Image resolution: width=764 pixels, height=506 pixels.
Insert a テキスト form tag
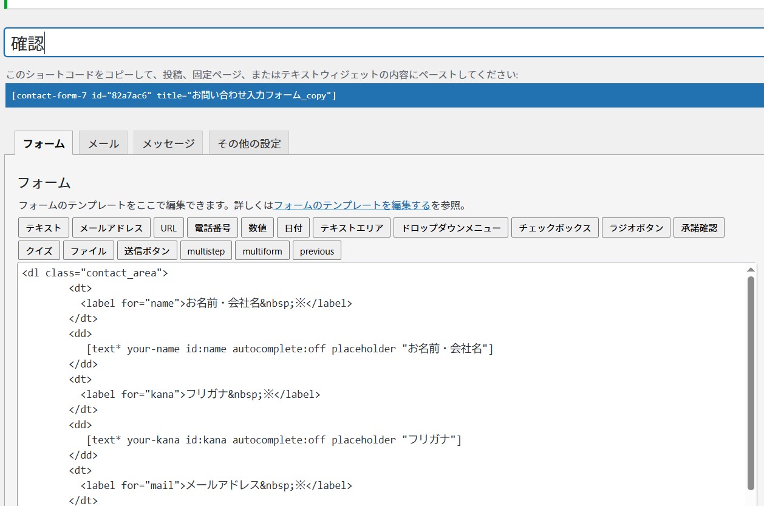[x=44, y=228]
